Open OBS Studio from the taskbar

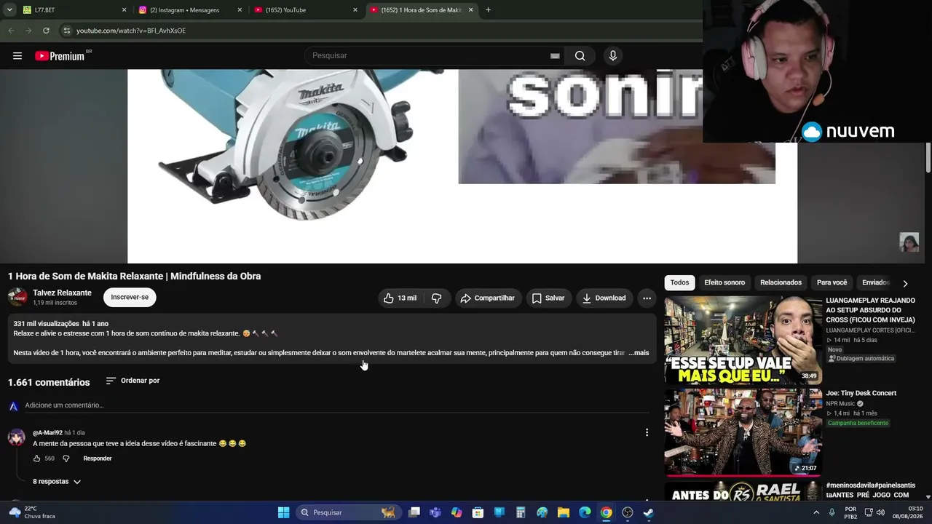pos(628,512)
